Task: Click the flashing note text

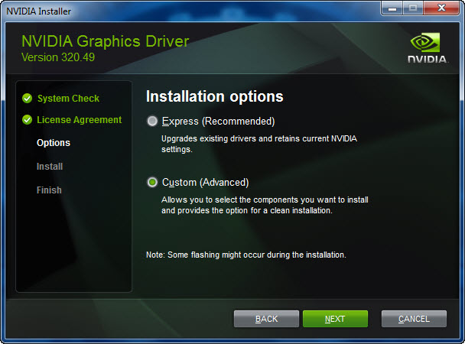Action: tap(246, 255)
